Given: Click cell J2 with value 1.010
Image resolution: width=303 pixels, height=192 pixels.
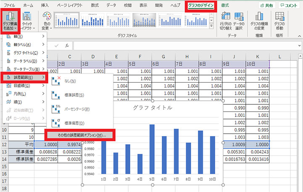Looking at the screenshot, I should 234,71.
